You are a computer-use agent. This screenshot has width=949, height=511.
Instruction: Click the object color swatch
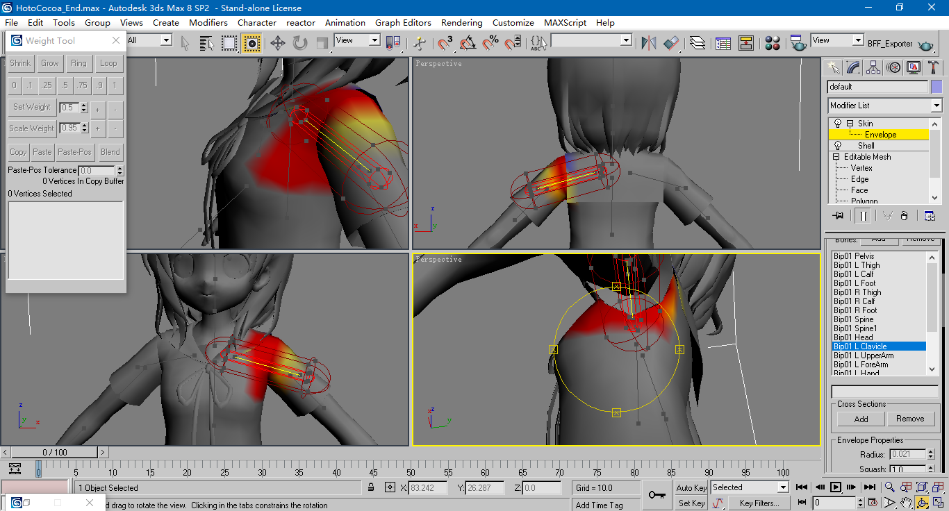coord(936,87)
